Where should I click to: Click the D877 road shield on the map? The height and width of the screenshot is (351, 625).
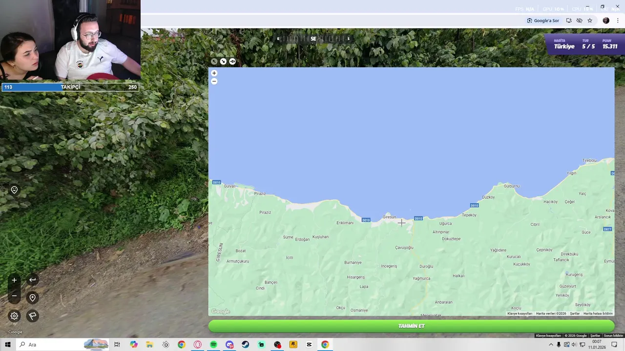point(607,229)
